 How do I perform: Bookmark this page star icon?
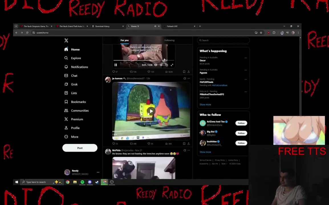pos(261,33)
